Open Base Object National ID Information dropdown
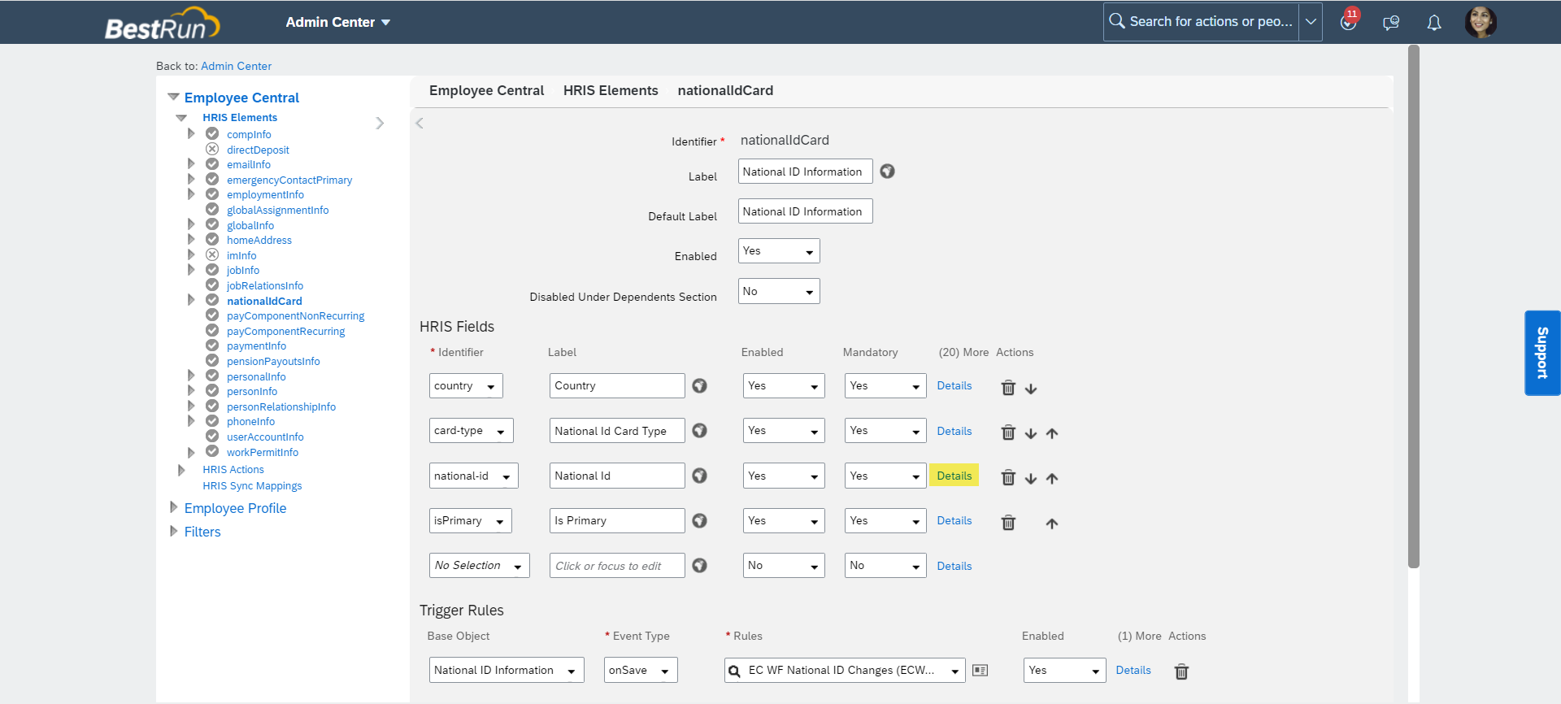 507,670
